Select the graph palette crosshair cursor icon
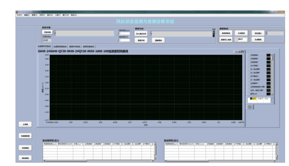This screenshot has height=166, width=289. [x=236, y=52]
